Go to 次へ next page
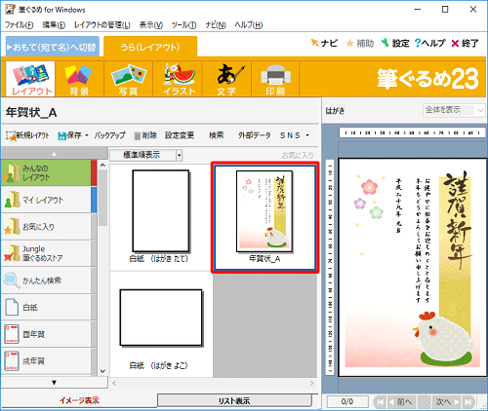 click(x=447, y=402)
